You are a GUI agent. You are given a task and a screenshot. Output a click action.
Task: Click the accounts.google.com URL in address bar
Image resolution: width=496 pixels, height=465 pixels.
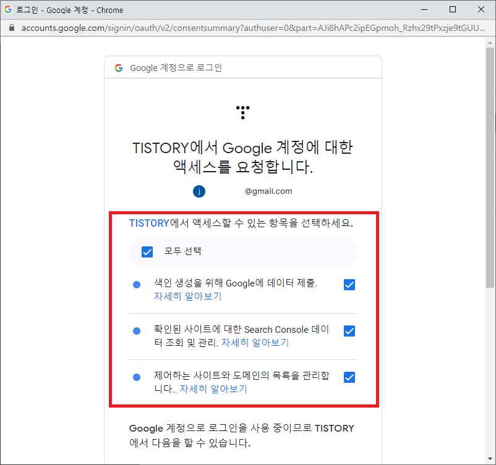[x=253, y=28]
